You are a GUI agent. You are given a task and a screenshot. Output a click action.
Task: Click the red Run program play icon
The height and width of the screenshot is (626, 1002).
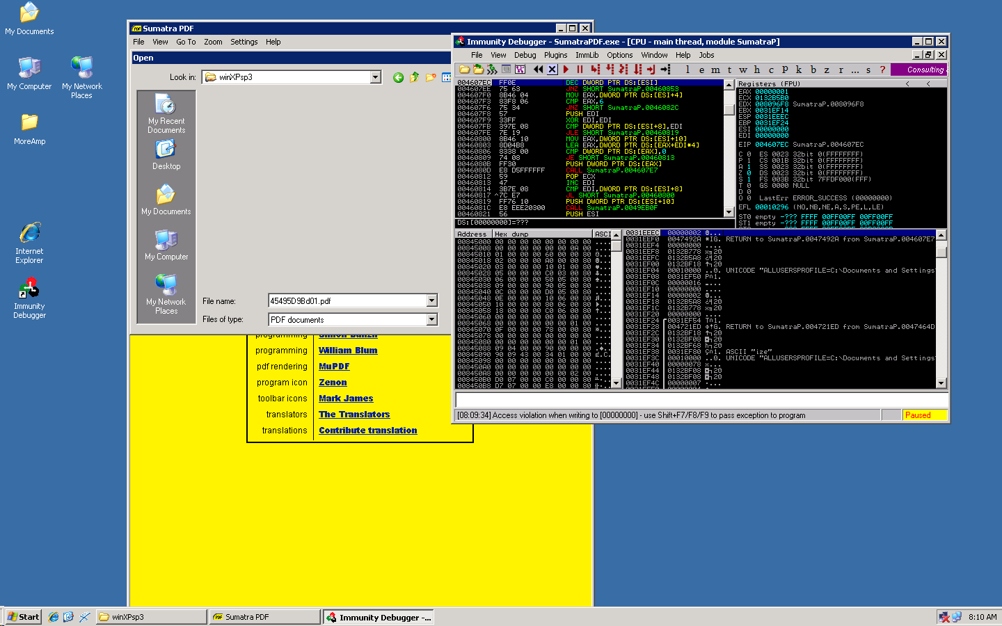tap(566, 70)
